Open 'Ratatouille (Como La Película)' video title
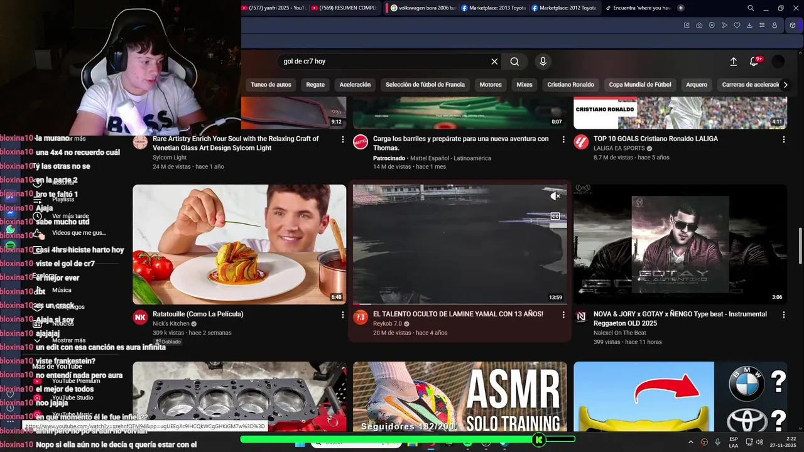 coord(198,314)
